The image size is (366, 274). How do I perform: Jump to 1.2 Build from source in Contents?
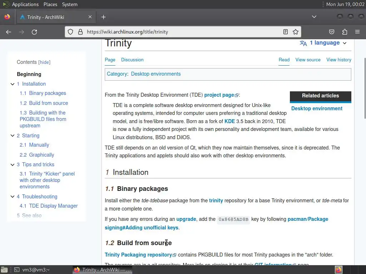(x=44, y=103)
